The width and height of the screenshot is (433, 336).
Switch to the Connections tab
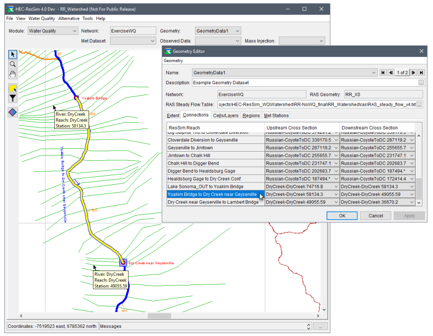pyautogui.click(x=195, y=115)
